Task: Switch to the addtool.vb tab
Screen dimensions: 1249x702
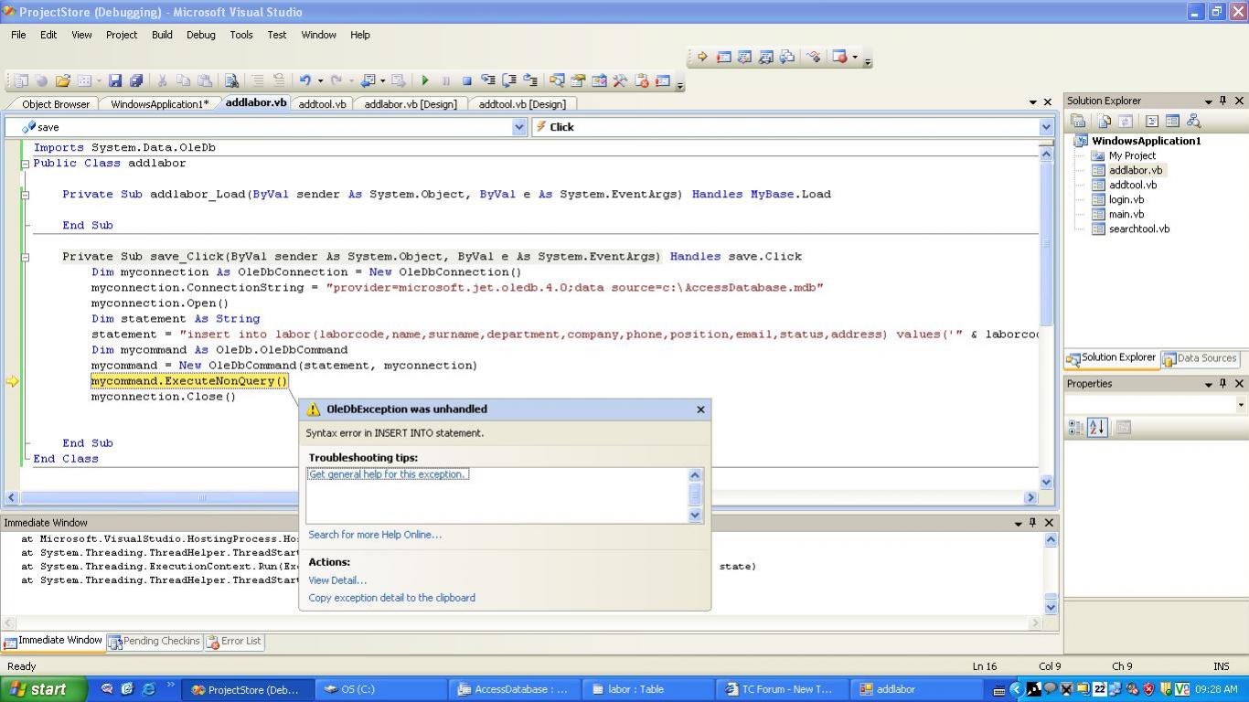Action: coord(322,104)
